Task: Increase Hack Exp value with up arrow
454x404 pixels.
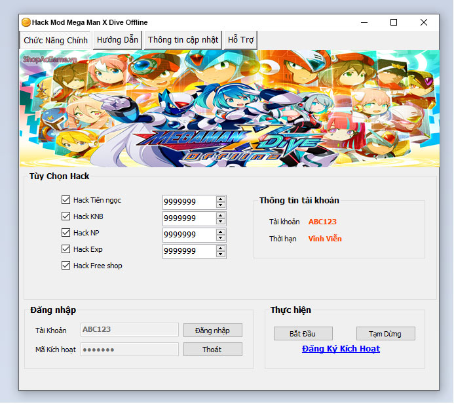Action: [x=221, y=248]
